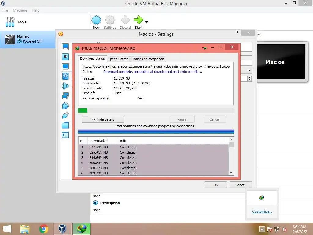313x235 pixels.
Task: Click the Info column header
Action: coord(123,141)
